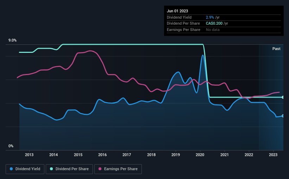Click the blue endpoint marker on yield line
Screen dimensions: 289x179
(283, 116)
